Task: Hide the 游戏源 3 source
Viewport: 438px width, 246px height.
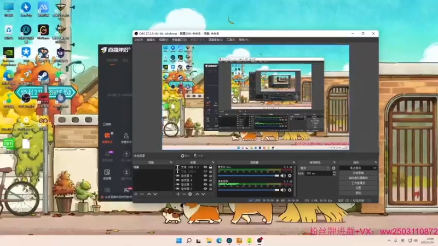Action: point(205,184)
